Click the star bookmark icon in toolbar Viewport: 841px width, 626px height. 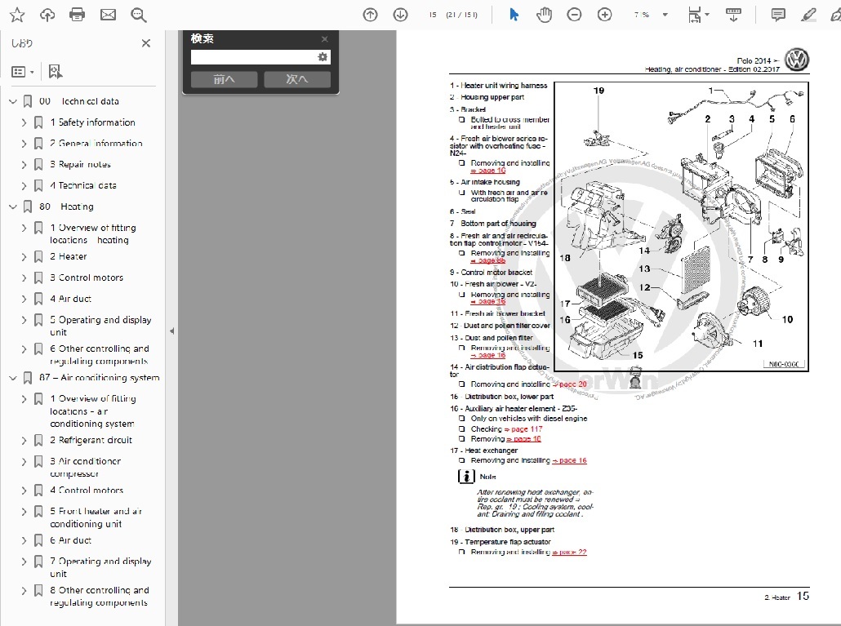(17, 15)
